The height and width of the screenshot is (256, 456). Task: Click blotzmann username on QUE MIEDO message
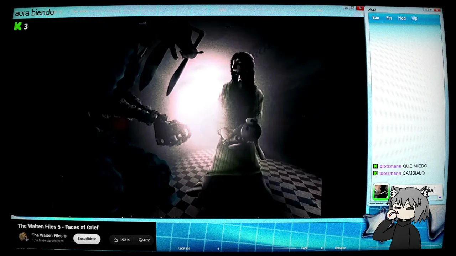coord(390,166)
